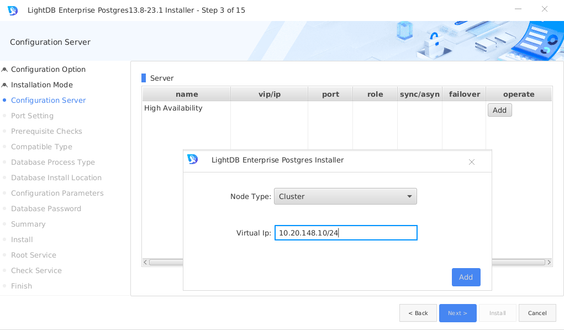Select Database Password step in sidebar

pos(46,209)
